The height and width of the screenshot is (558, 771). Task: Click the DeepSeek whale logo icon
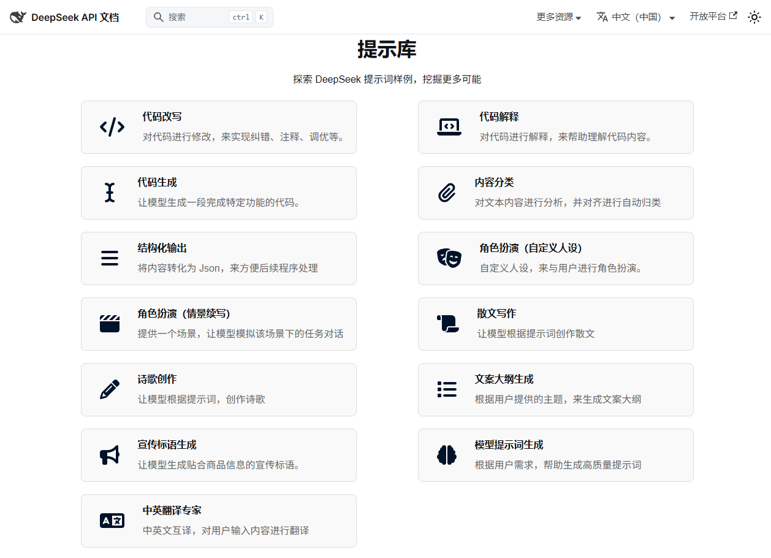point(18,17)
